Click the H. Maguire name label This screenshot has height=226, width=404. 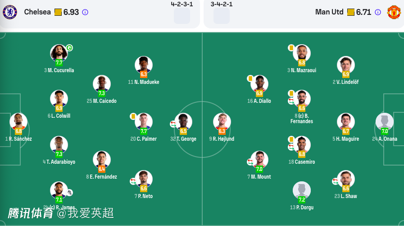(x=346, y=139)
